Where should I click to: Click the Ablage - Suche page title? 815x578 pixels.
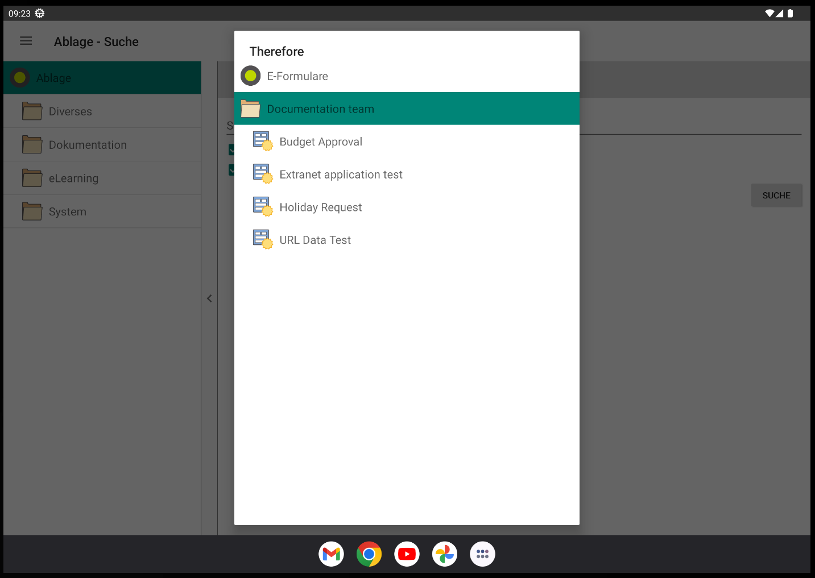point(96,41)
